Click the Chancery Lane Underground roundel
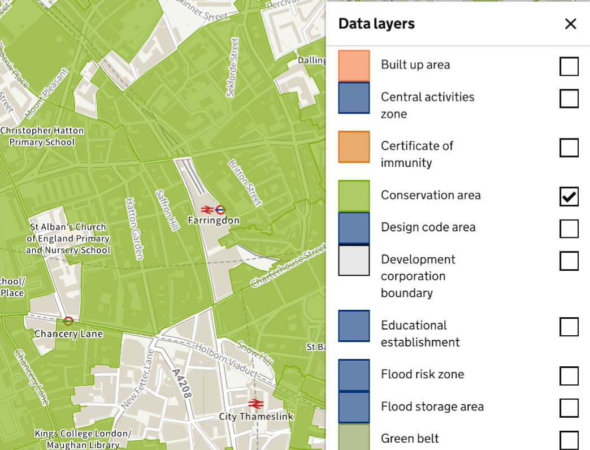The width and height of the screenshot is (590, 450). click(68, 321)
